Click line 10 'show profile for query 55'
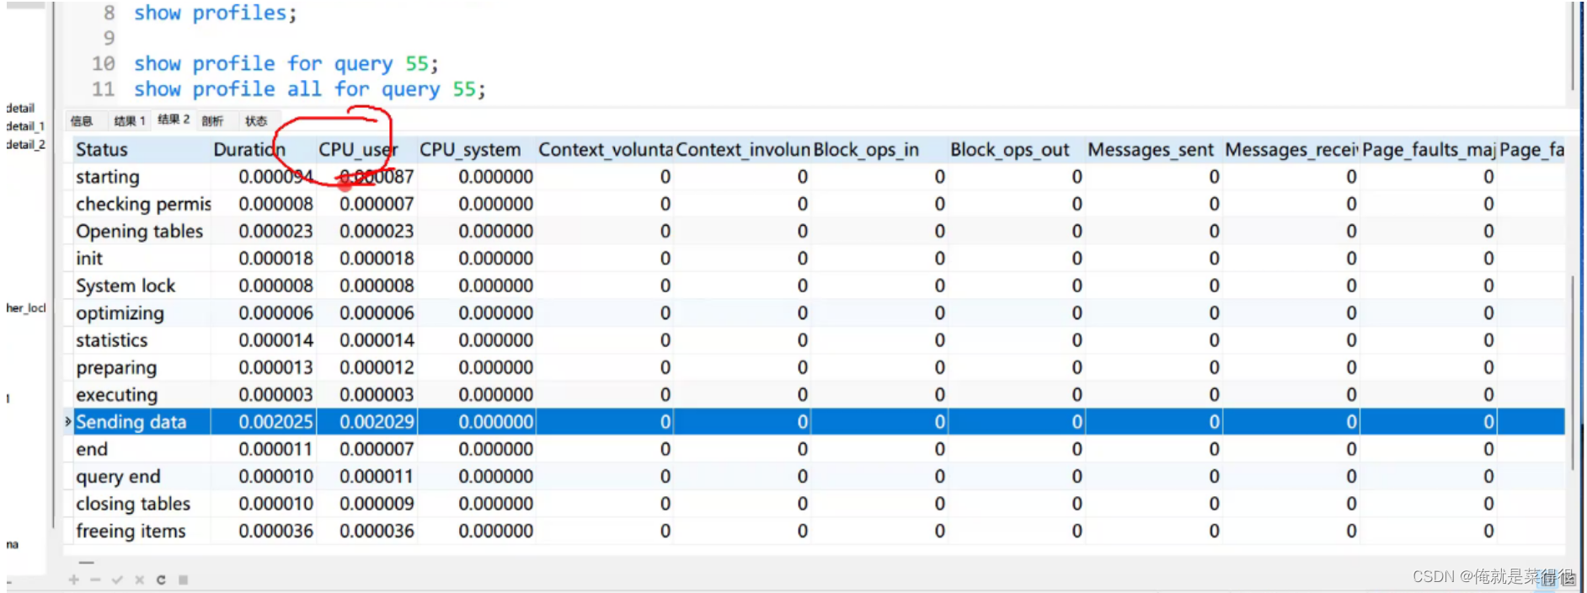 coord(286,64)
